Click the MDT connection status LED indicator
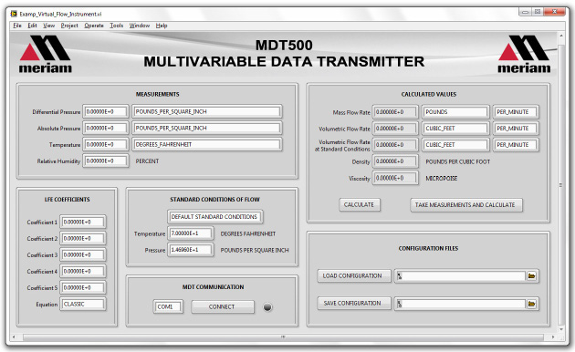This screenshot has height=352, width=575. tap(267, 307)
